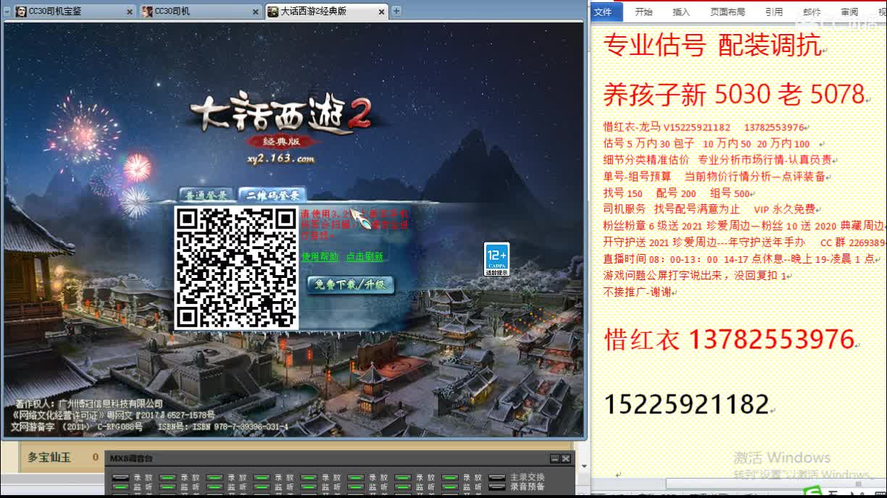Open the 使用帮助 link
Image resolution: width=887 pixels, height=498 pixels.
[320, 257]
